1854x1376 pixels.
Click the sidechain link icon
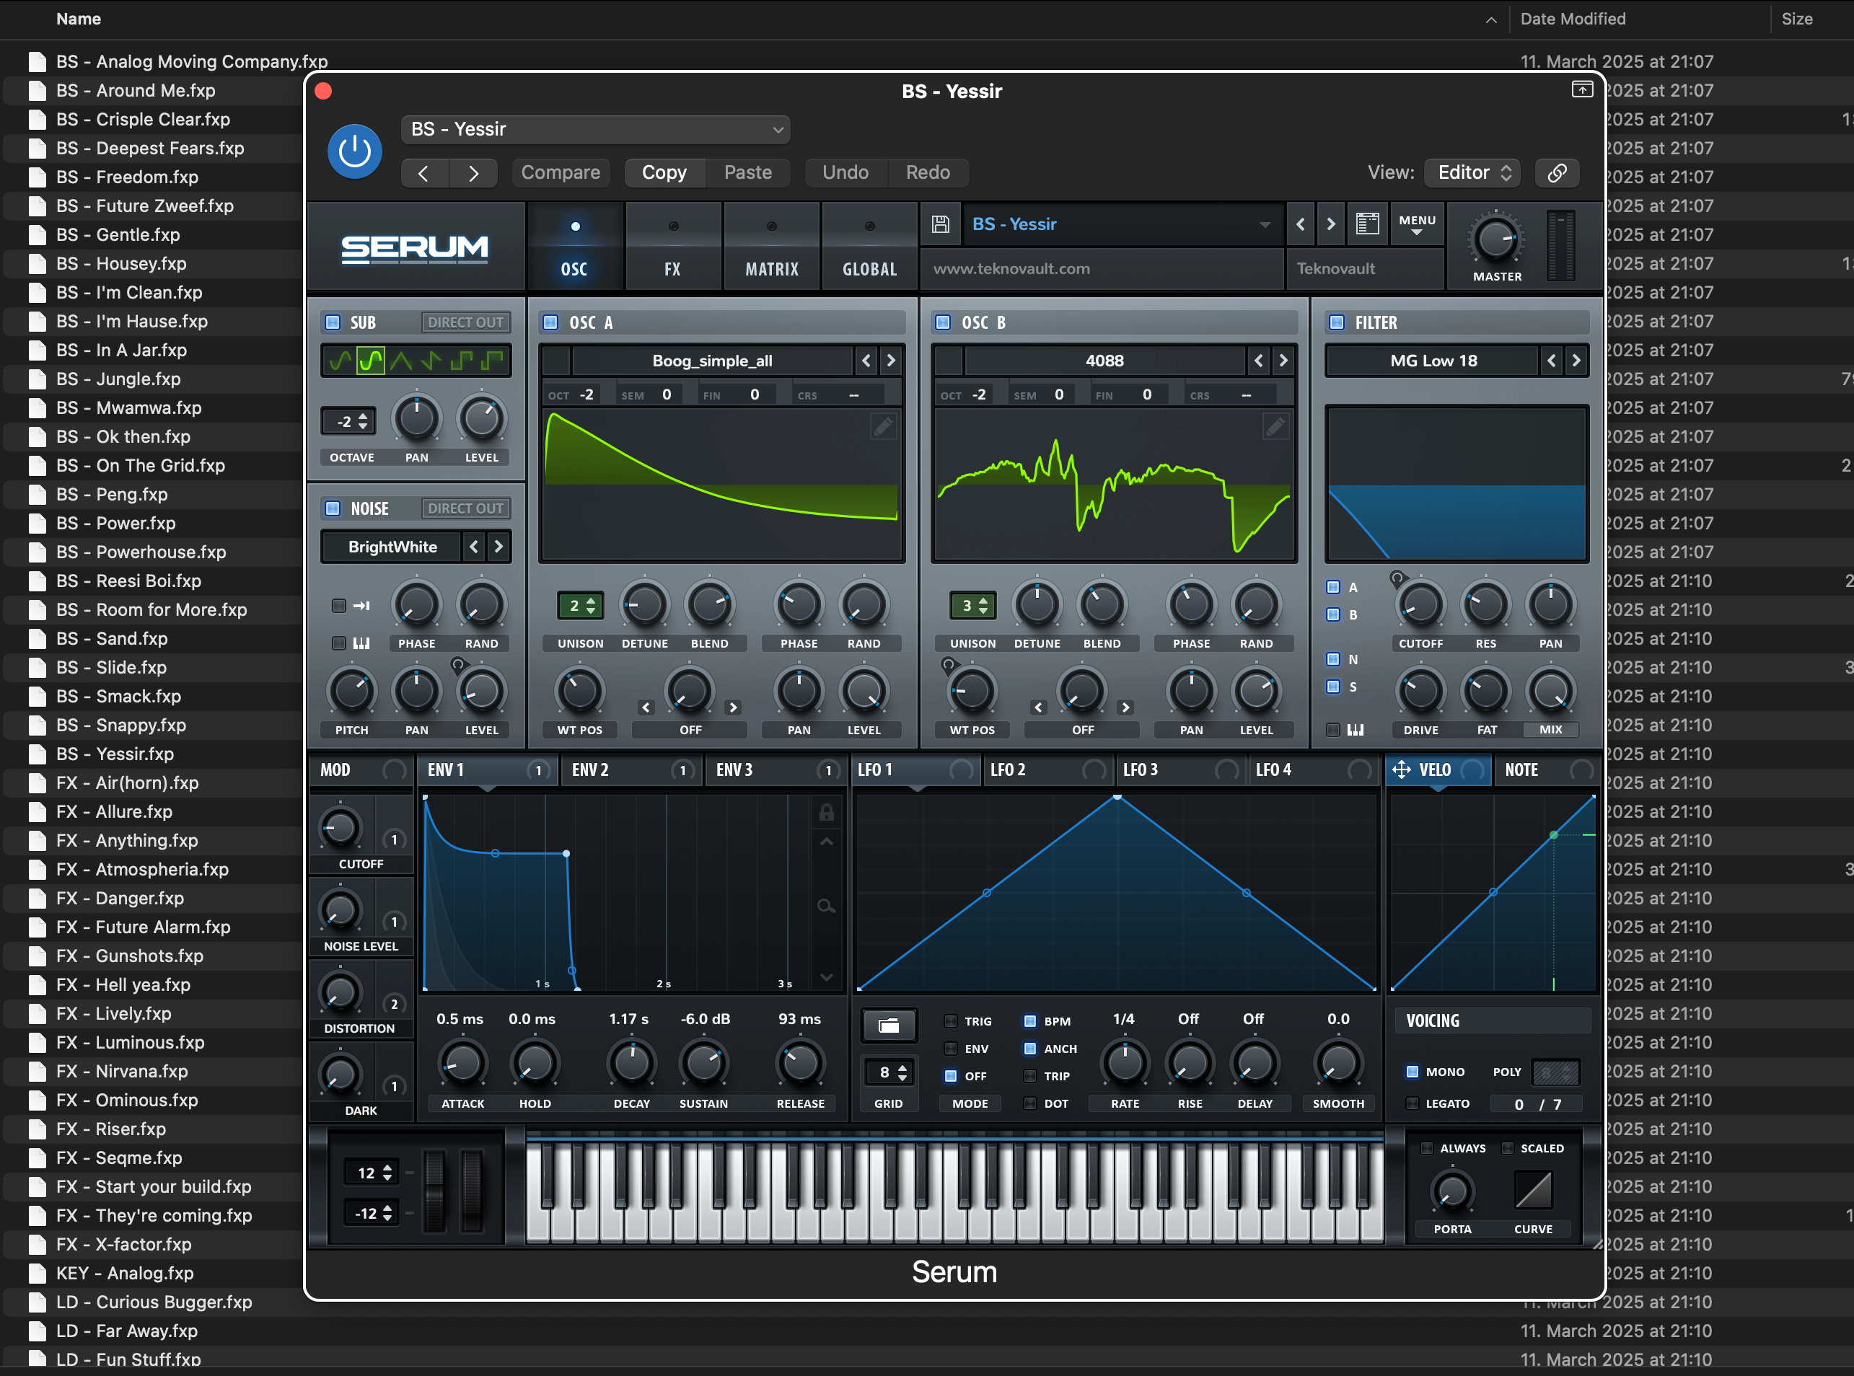[x=1557, y=172]
